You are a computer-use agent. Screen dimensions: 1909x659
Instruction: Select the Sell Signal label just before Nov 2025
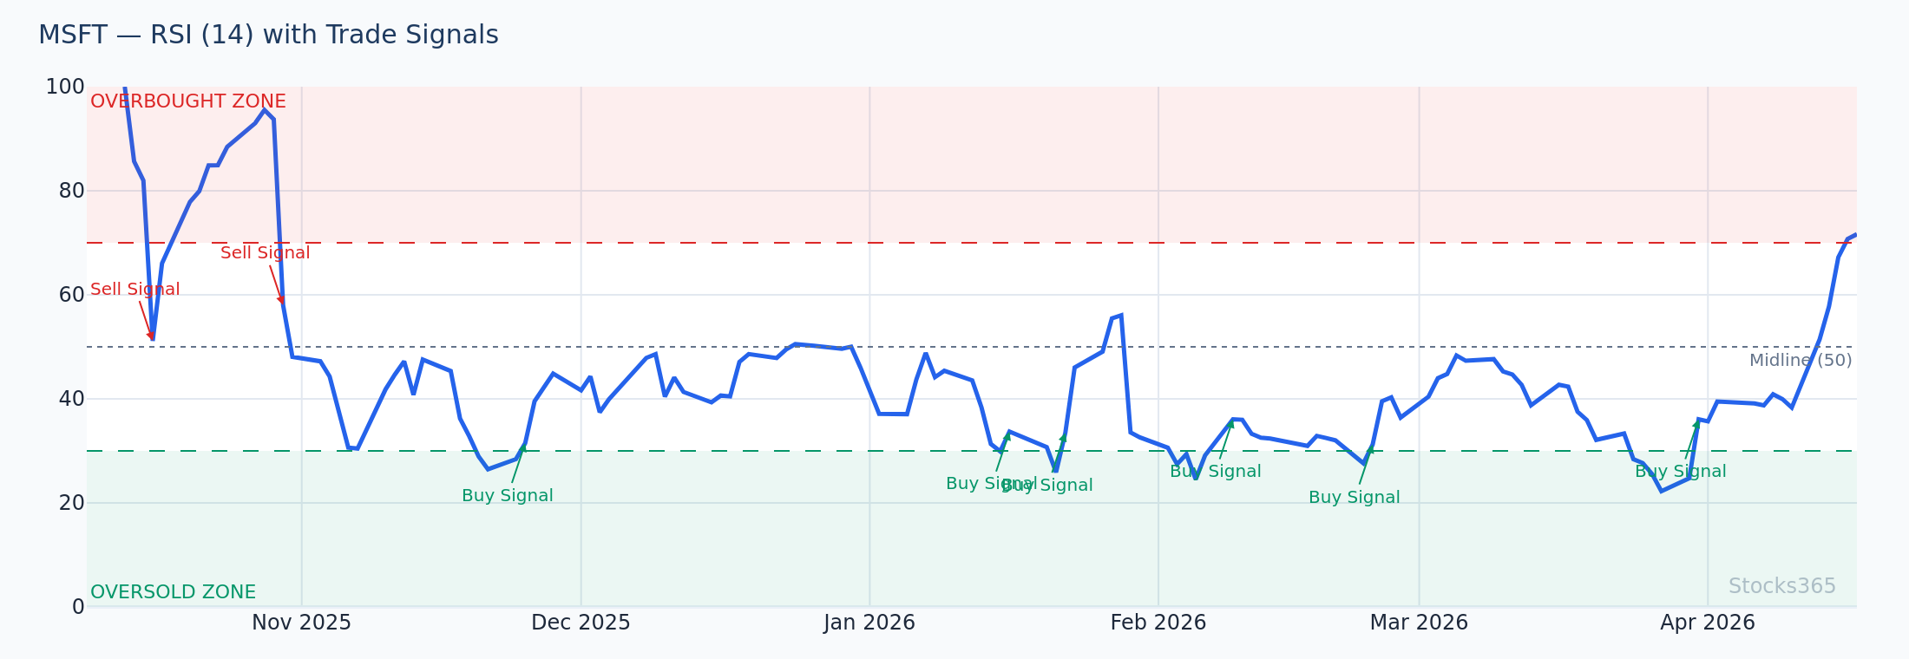click(x=265, y=254)
